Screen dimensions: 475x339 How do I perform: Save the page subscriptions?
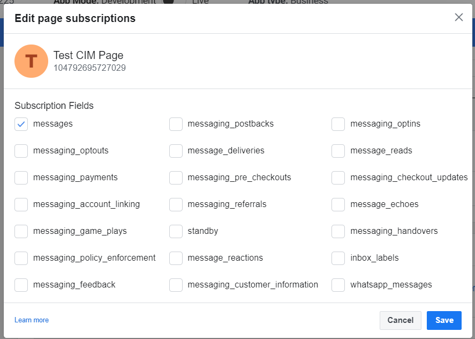(444, 320)
